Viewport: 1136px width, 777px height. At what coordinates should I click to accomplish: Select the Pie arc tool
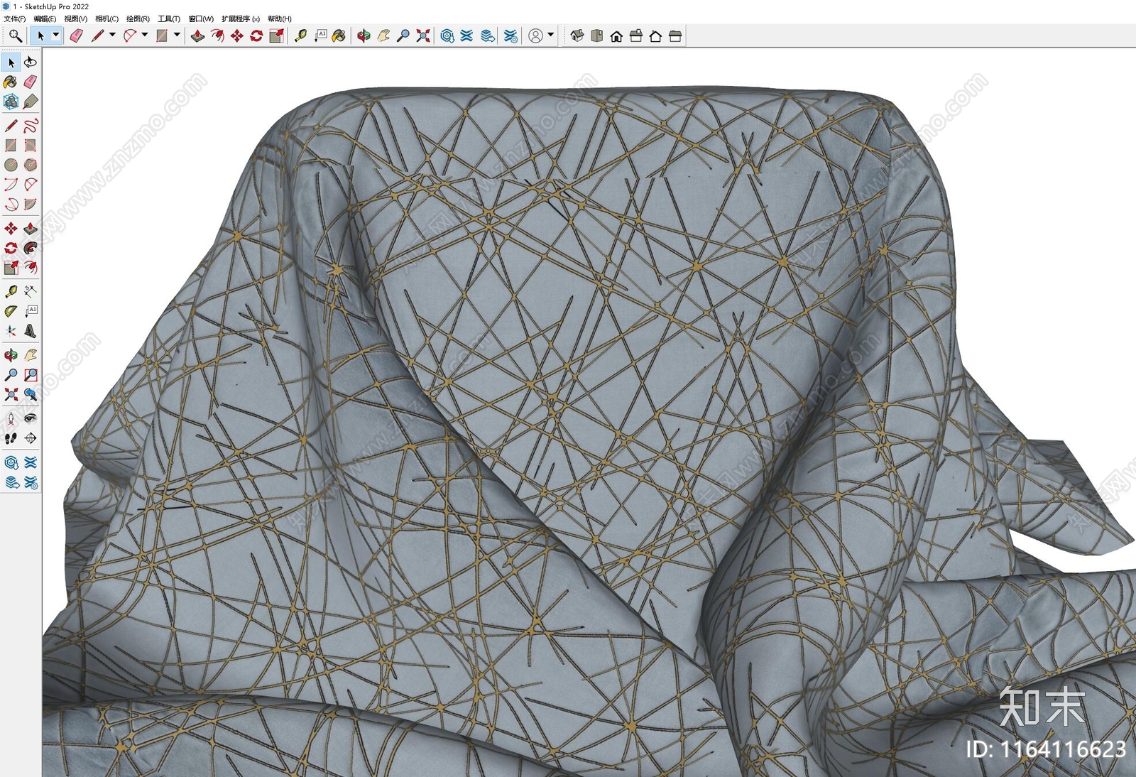[x=31, y=205]
